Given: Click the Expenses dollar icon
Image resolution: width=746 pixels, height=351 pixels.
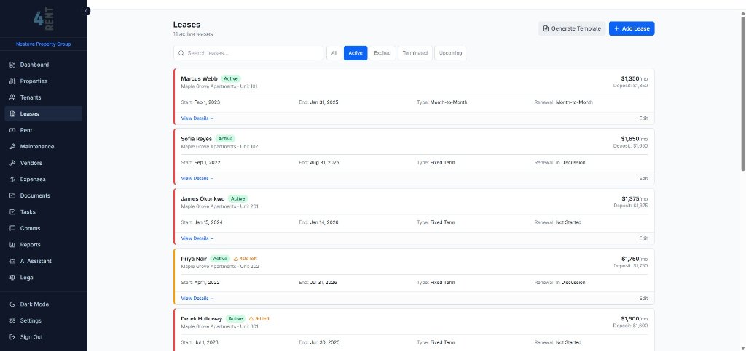Looking at the screenshot, I should [12, 179].
